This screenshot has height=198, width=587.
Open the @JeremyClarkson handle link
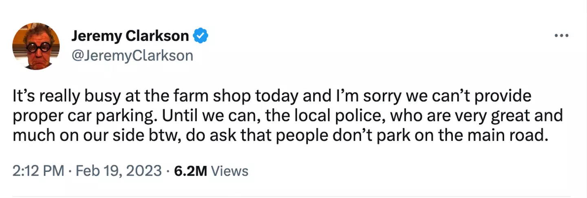coord(132,55)
